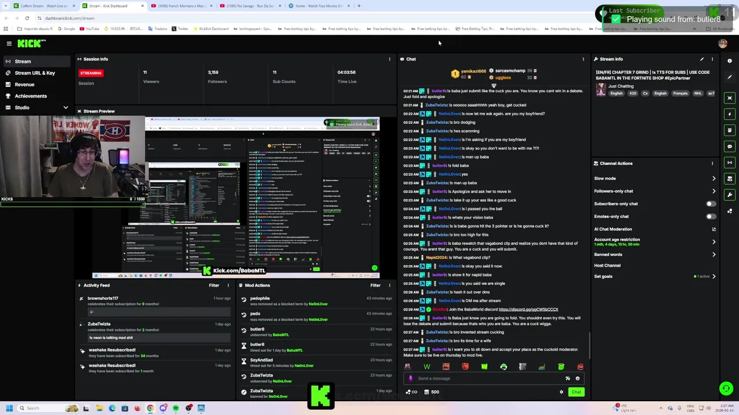Image resolution: width=739 pixels, height=415 pixels.
Task: Open the user avatar at top right
Action: pyautogui.click(x=722, y=43)
